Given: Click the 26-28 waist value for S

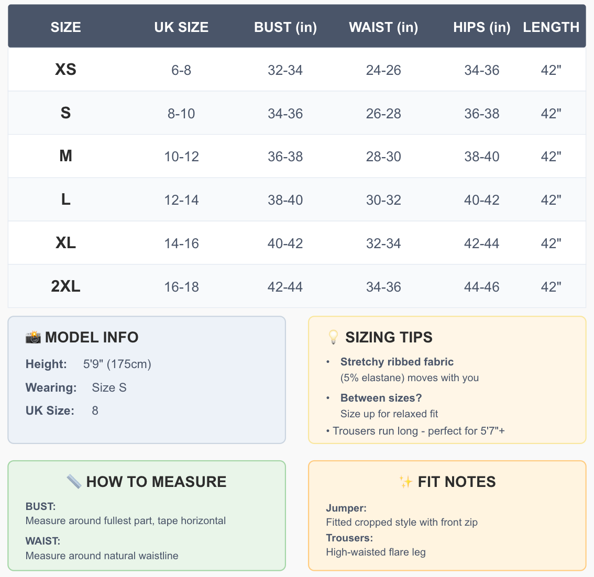Looking at the screenshot, I should point(383,114).
